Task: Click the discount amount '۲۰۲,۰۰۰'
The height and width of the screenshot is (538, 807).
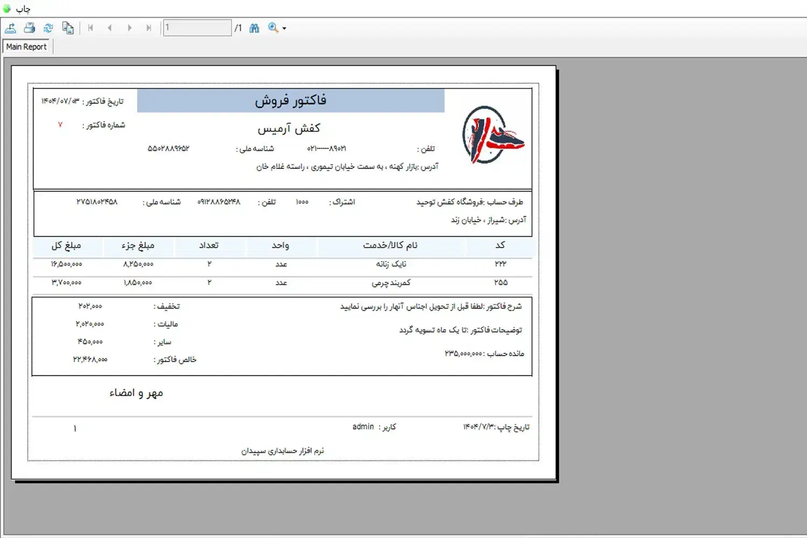Action: click(x=90, y=306)
